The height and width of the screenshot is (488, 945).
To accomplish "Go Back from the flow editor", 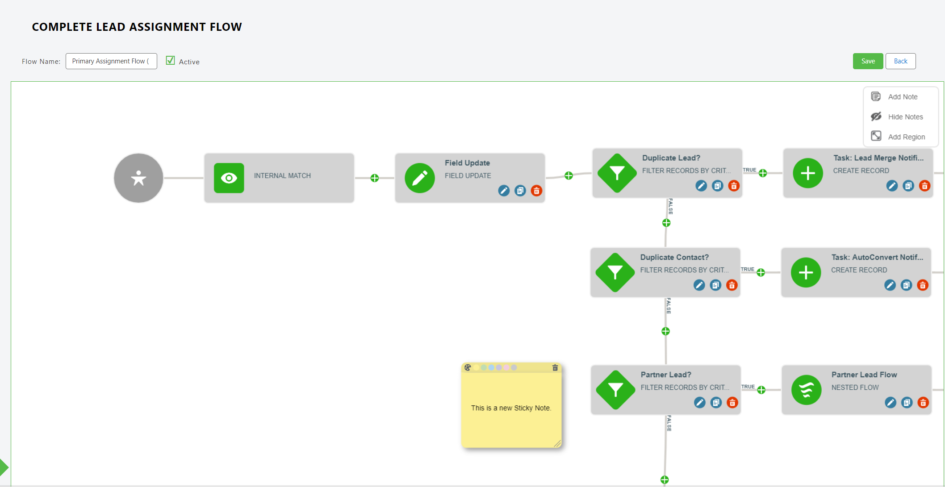I will pos(900,61).
